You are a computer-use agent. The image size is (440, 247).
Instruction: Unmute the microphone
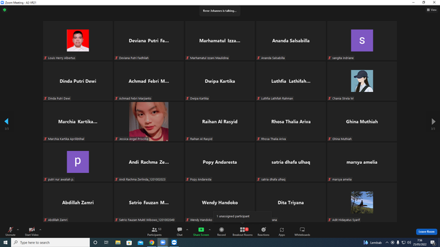coord(10,231)
